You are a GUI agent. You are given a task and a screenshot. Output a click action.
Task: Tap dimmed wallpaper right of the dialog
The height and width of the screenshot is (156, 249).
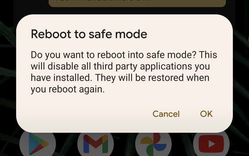pos(241,73)
